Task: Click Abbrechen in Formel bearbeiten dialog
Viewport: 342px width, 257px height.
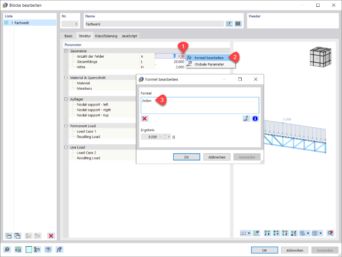Action: pos(217,157)
